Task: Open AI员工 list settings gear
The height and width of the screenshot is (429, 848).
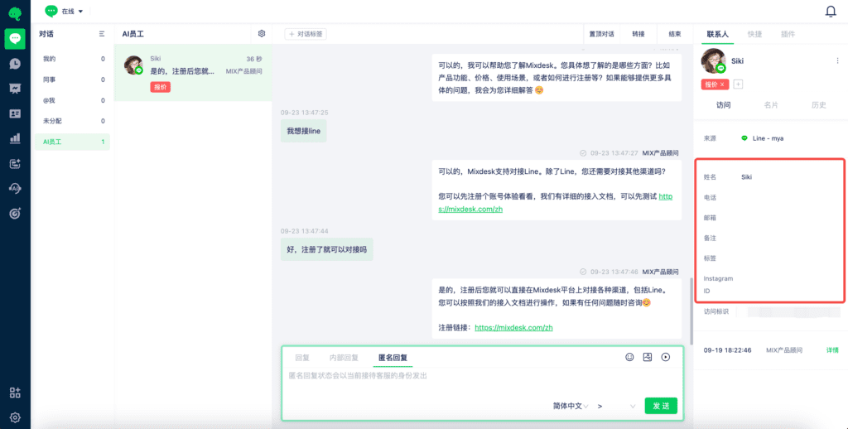Action: pos(262,33)
